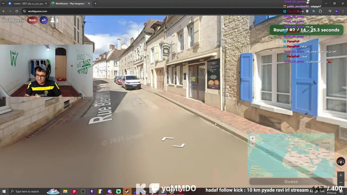Open OBS Studio from the taskbar

point(83,191)
